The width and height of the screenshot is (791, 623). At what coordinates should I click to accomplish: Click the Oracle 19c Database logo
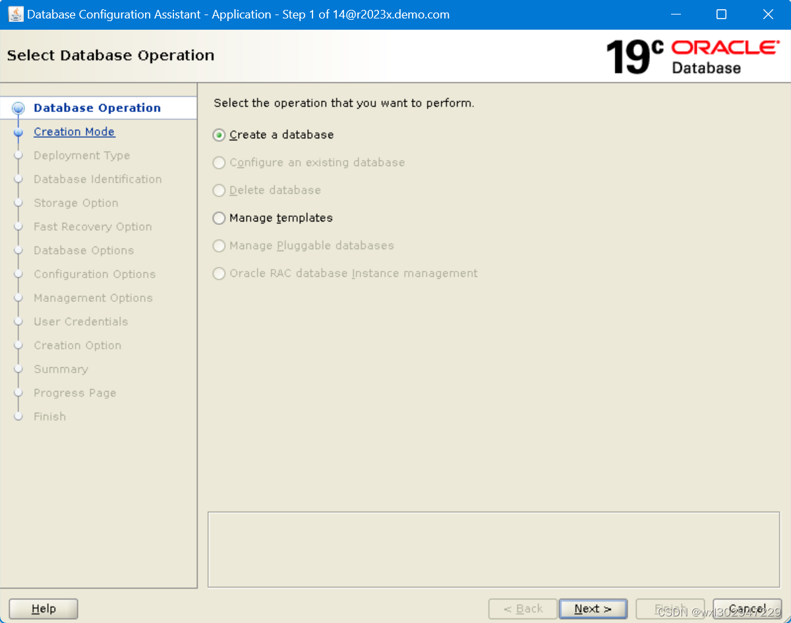click(692, 57)
